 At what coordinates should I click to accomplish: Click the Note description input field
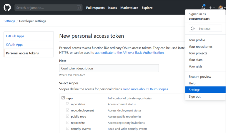pos(109,68)
